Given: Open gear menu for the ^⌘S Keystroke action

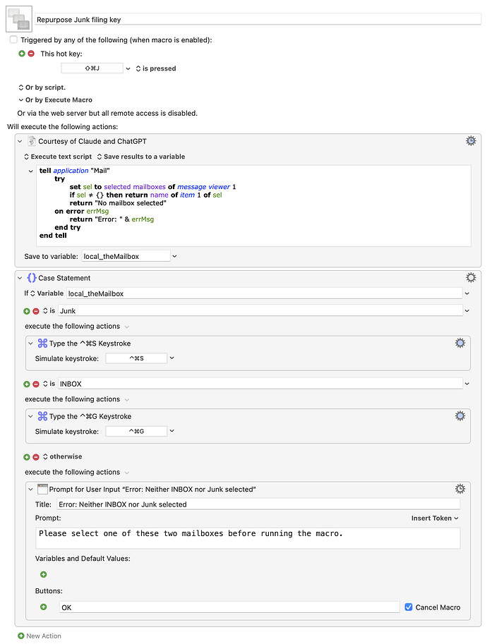Looking at the screenshot, I should tap(460, 343).
